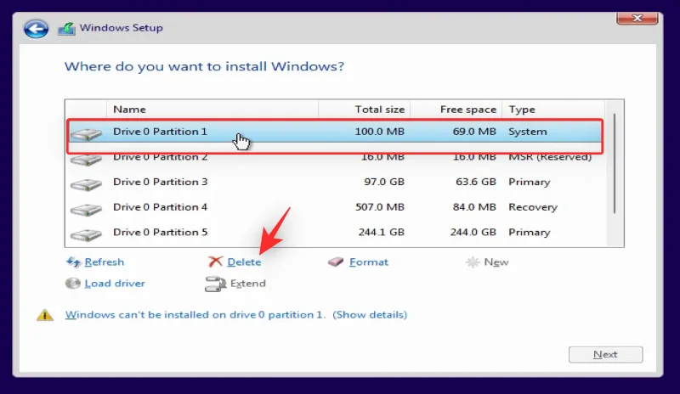This screenshot has height=394, width=680.
Task: Select Drive 0 Partition 5 row
Action: point(334,233)
